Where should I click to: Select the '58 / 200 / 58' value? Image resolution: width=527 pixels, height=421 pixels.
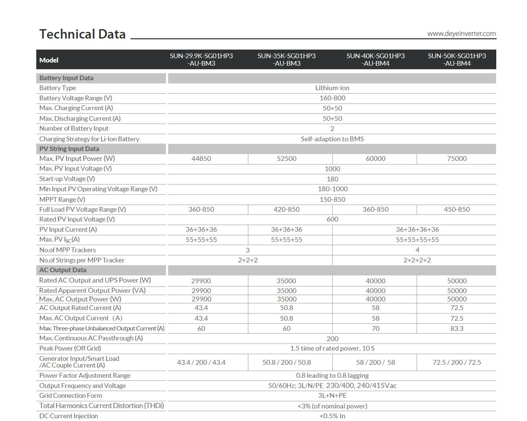pyautogui.click(x=376, y=362)
